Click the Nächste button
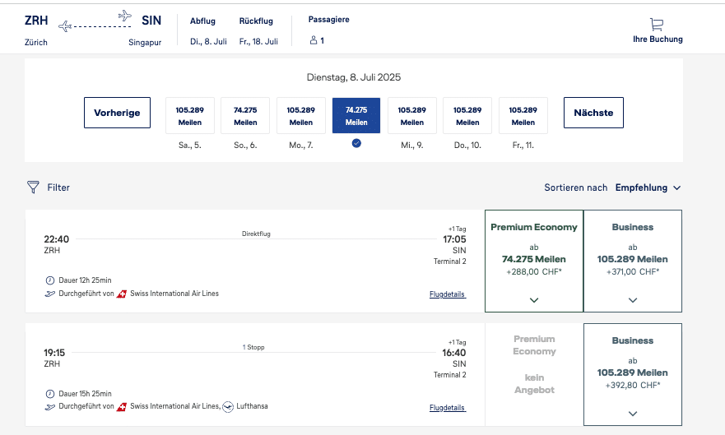 click(593, 113)
